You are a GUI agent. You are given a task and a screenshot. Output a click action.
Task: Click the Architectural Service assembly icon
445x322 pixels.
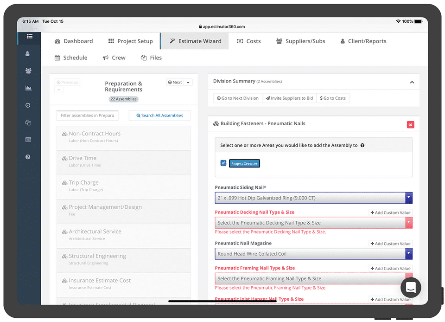click(x=65, y=232)
